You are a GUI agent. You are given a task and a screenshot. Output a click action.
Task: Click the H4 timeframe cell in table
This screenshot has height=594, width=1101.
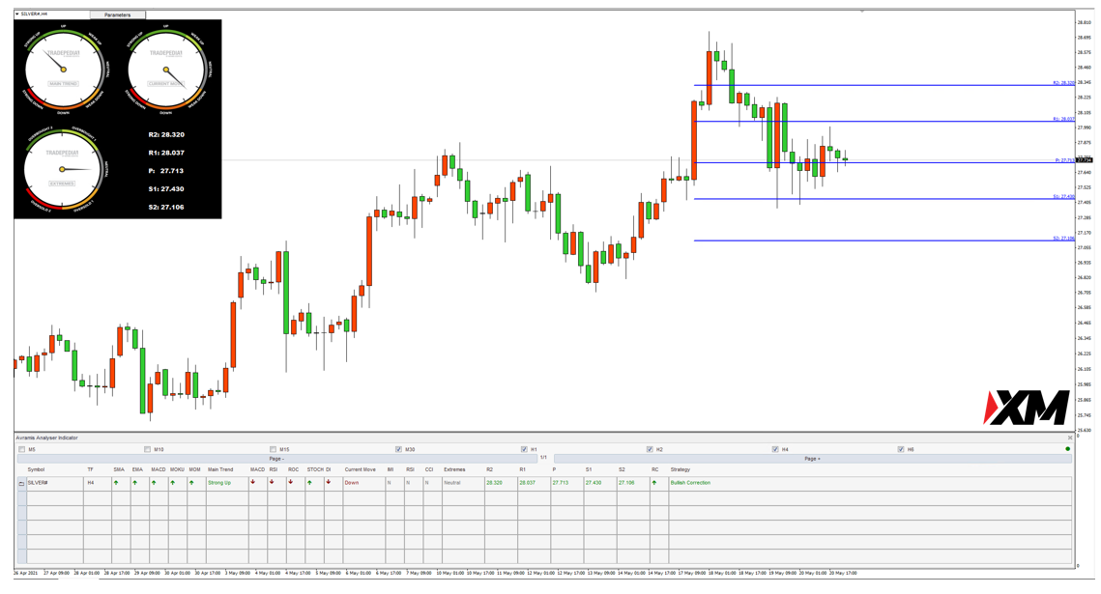click(x=97, y=483)
